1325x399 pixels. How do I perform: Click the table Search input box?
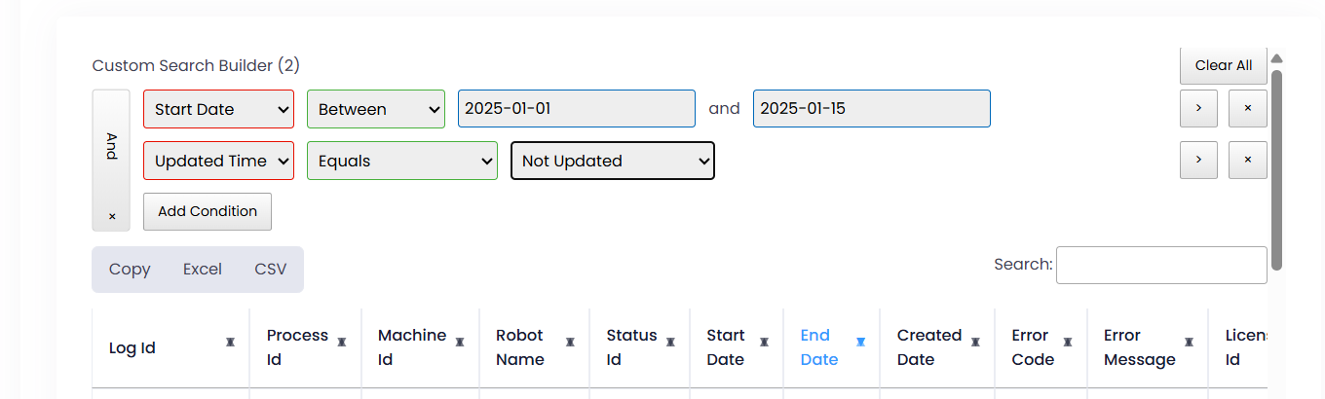(x=1161, y=265)
